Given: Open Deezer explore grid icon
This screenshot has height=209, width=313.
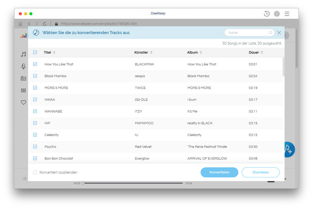Looking at the screenshot, I should click(x=23, y=90).
